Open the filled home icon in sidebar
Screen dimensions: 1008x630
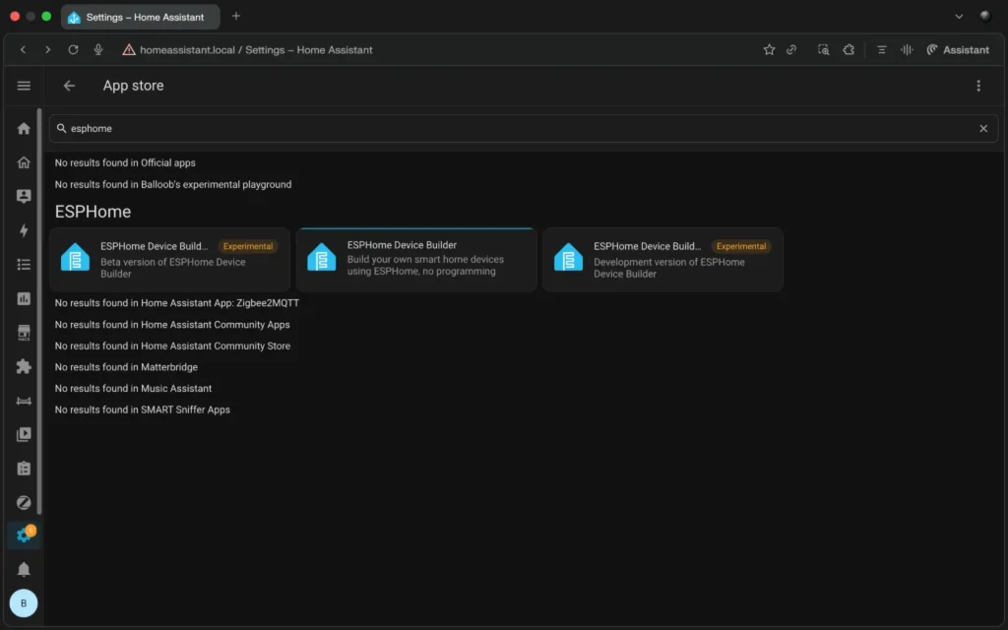point(24,129)
